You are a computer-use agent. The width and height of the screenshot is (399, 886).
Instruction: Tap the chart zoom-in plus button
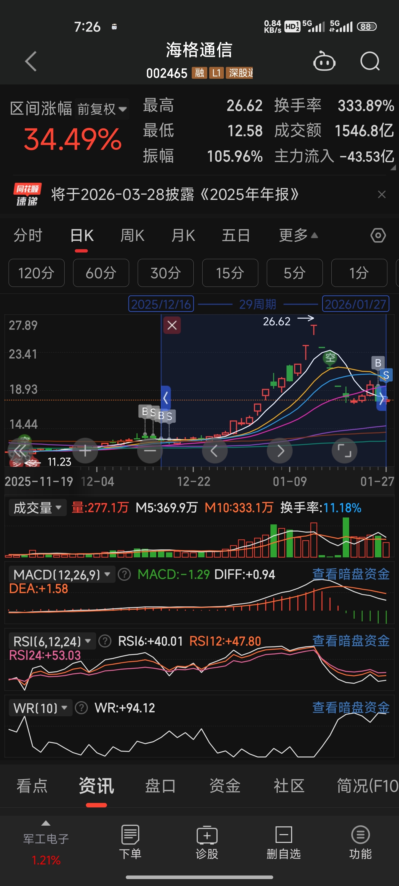85,450
